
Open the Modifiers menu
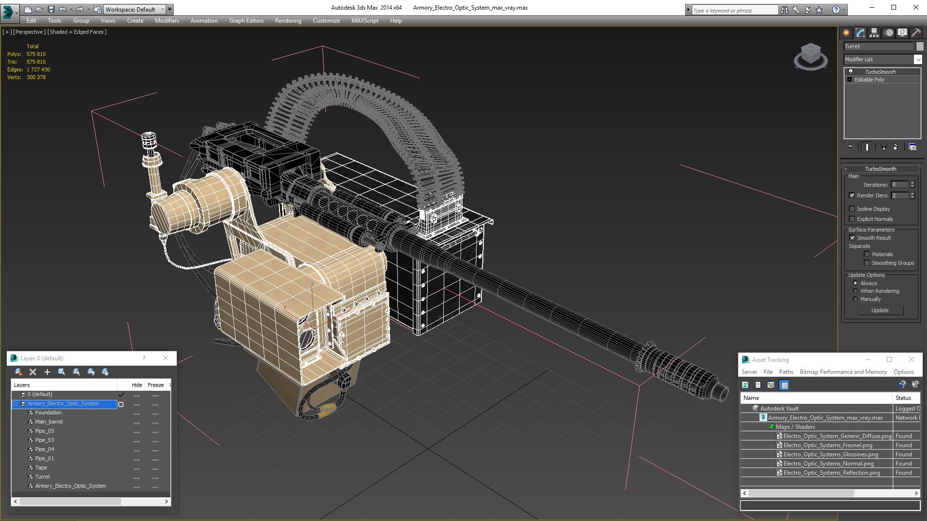pyautogui.click(x=167, y=21)
